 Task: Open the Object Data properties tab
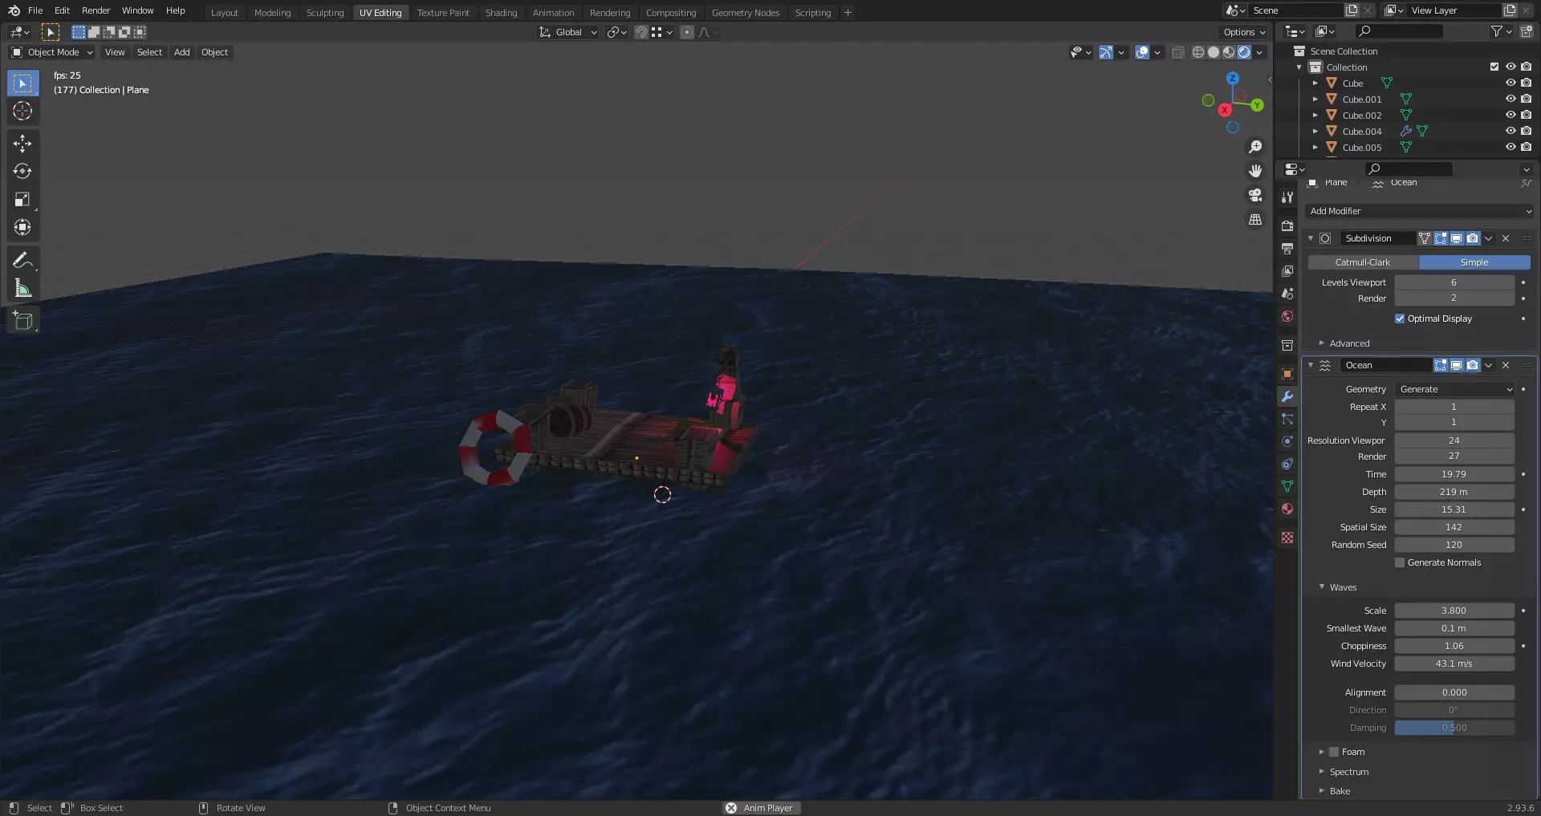(1287, 486)
